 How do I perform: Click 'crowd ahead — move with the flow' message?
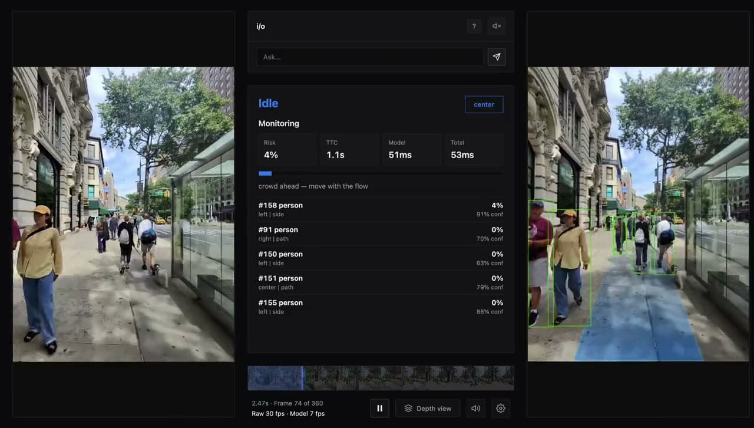[x=313, y=186]
